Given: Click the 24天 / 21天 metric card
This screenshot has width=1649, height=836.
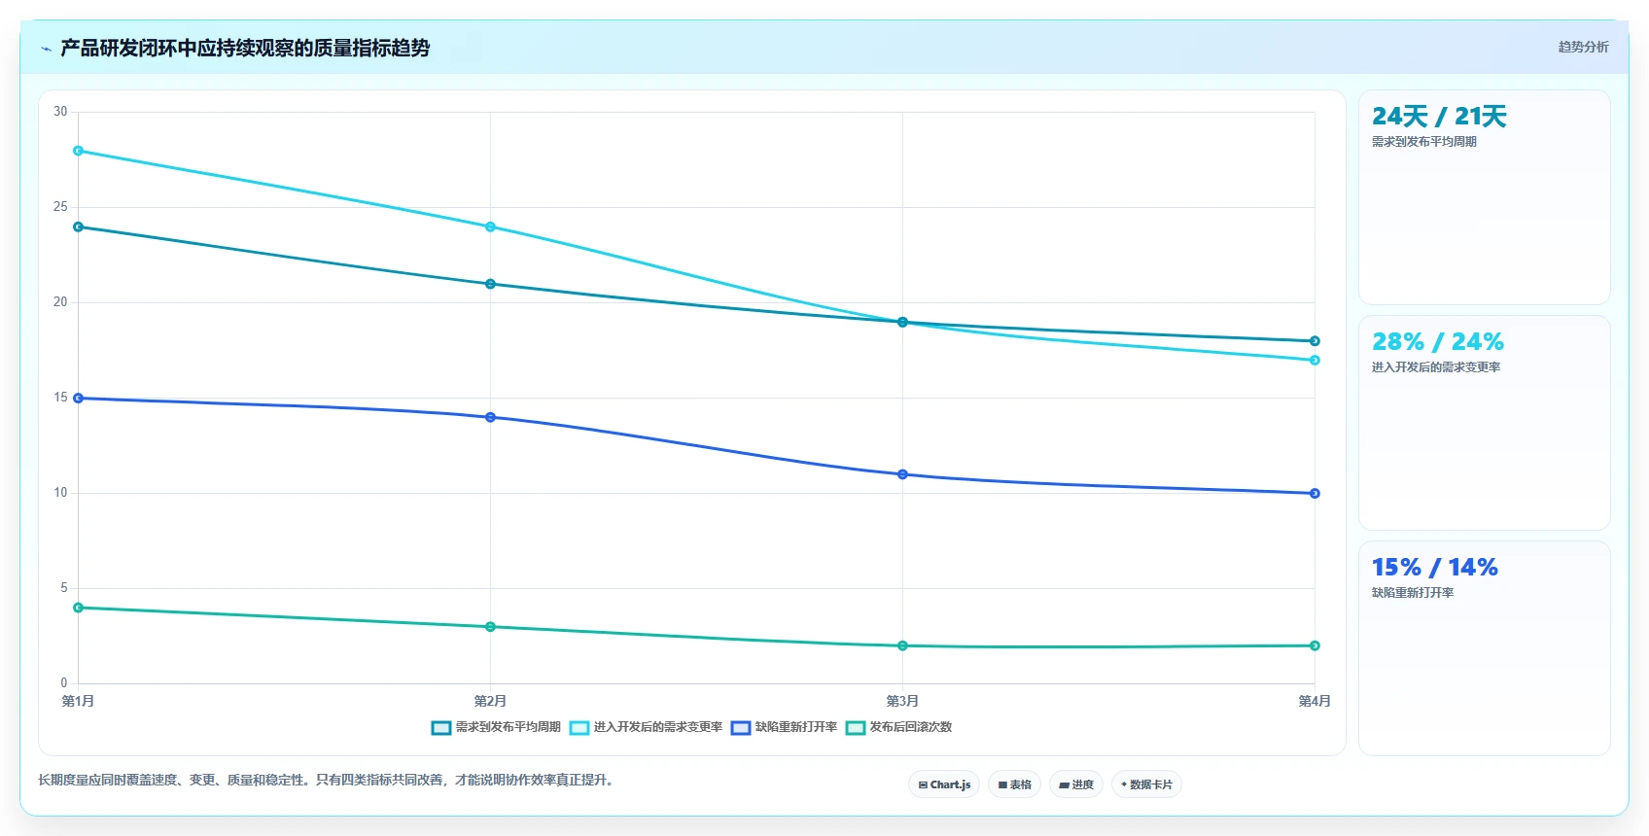Looking at the screenshot, I should tap(1484, 197).
